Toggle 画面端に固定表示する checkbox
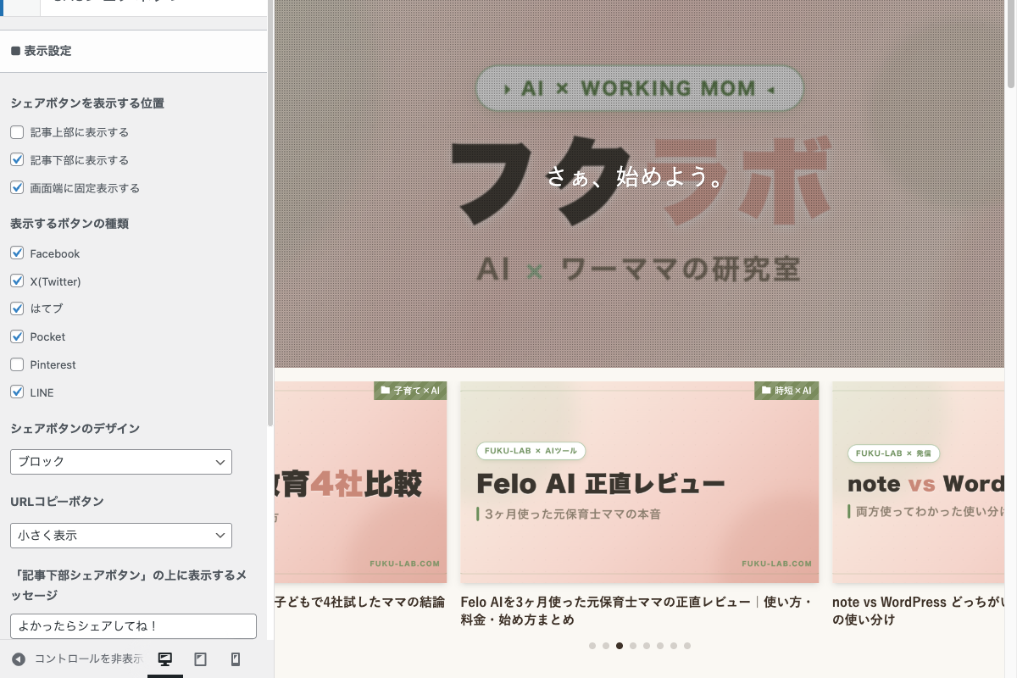1017x678 pixels. [x=17, y=188]
